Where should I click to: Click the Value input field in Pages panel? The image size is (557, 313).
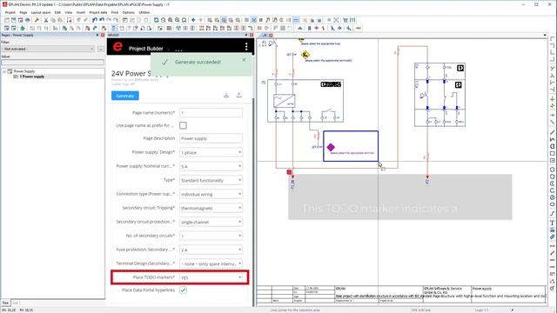point(52,63)
